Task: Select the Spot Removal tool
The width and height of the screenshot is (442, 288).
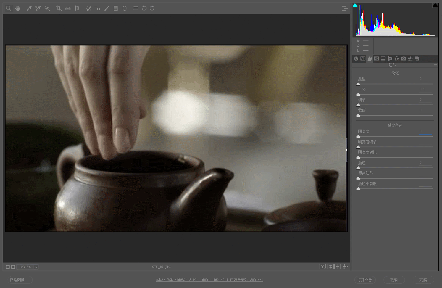Action: [89, 8]
